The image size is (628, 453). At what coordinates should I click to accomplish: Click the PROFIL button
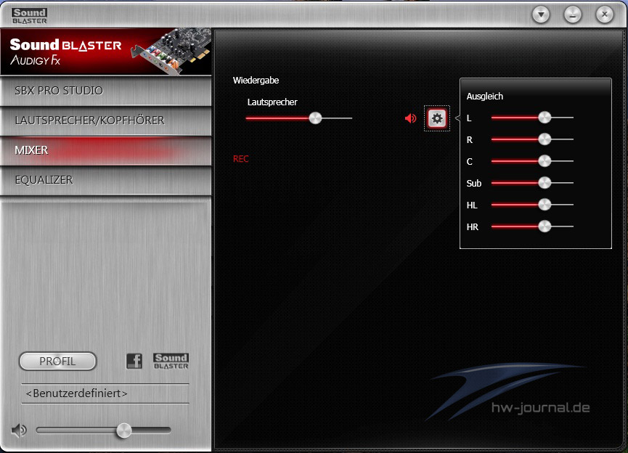[57, 362]
